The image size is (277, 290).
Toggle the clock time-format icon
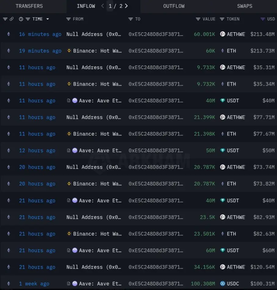(x=21, y=19)
